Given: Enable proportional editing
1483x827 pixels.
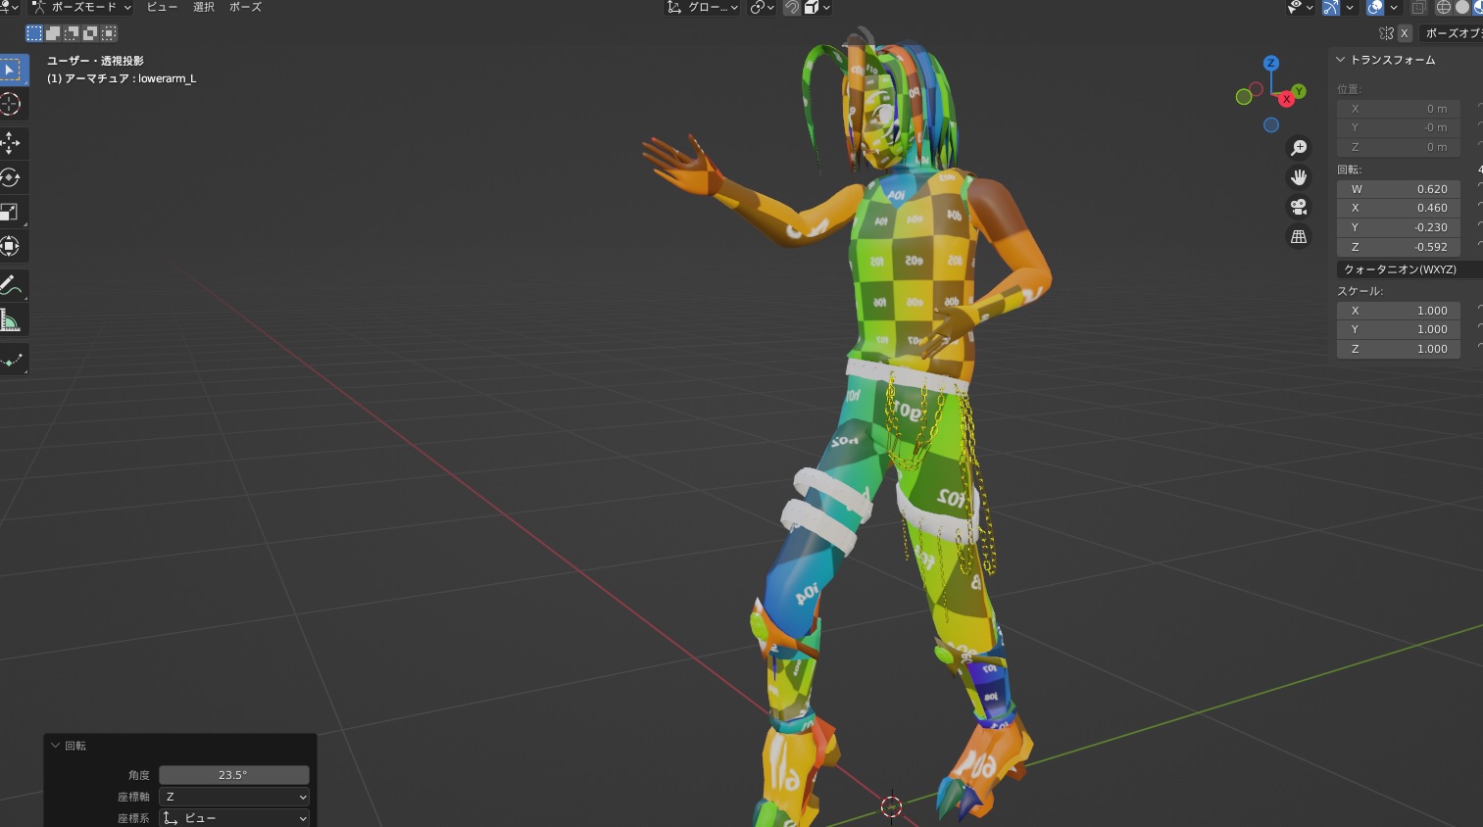Looking at the screenshot, I should tap(757, 7).
